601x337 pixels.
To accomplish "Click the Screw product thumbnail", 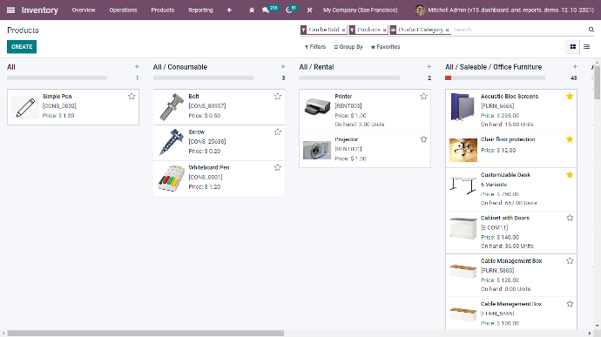I will click(x=172, y=142).
